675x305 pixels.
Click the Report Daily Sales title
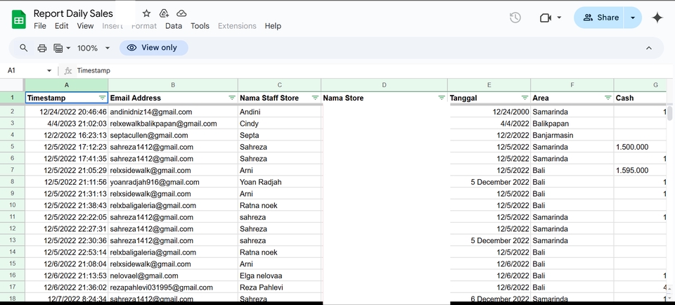click(73, 14)
